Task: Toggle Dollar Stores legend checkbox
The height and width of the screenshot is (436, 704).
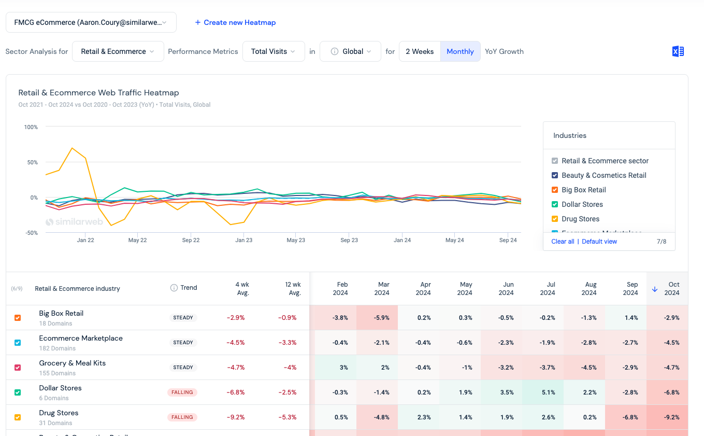Action: [x=555, y=204]
